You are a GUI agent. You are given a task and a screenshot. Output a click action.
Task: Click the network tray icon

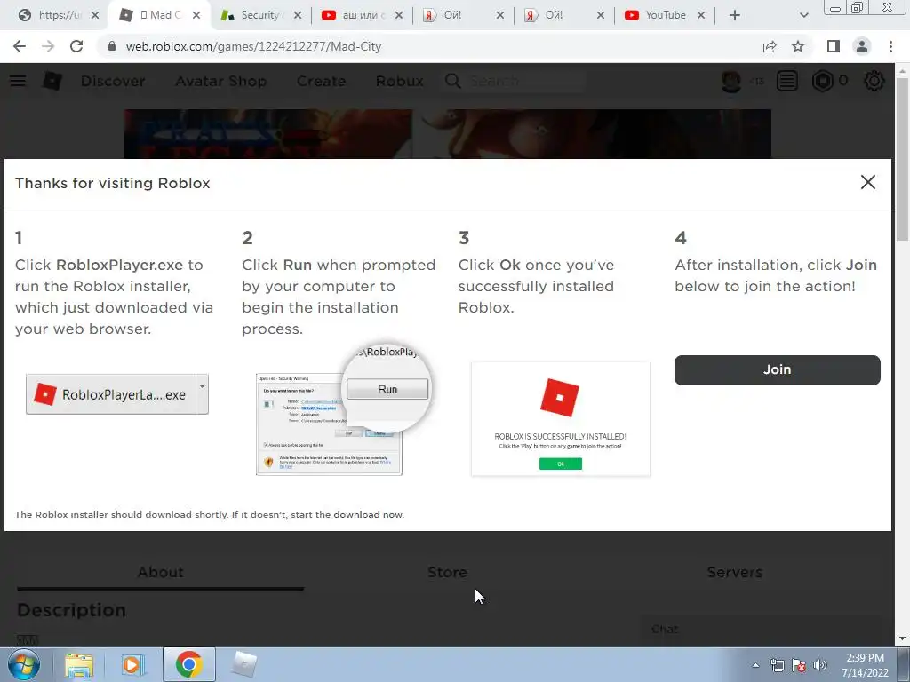pyautogui.click(x=777, y=665)
